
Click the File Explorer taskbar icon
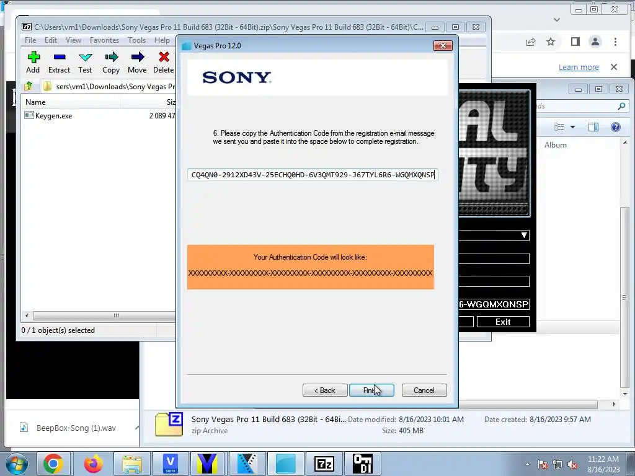(x=132, y=464)
